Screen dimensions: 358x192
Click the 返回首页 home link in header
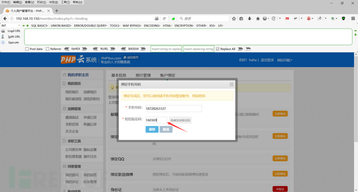coord(131,58)
